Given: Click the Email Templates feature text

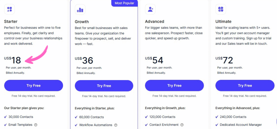Looking at the screenshot, I should pos(20,125).
